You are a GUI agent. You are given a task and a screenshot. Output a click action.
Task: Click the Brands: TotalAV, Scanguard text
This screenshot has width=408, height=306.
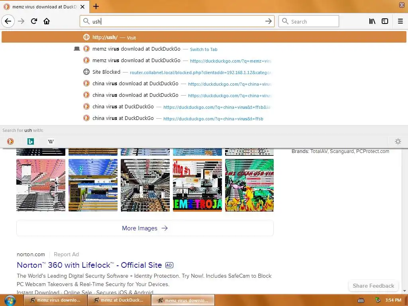340,151
